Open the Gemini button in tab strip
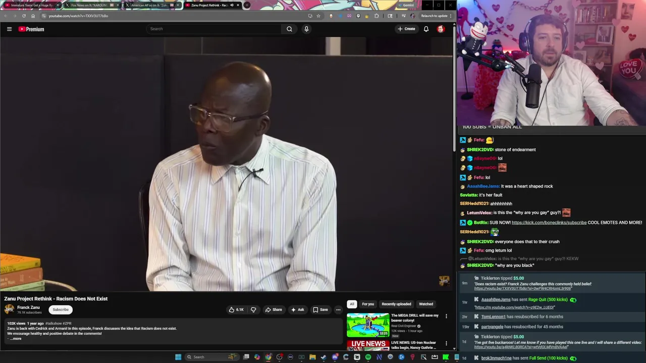646x363 pixels. (406, 5)
